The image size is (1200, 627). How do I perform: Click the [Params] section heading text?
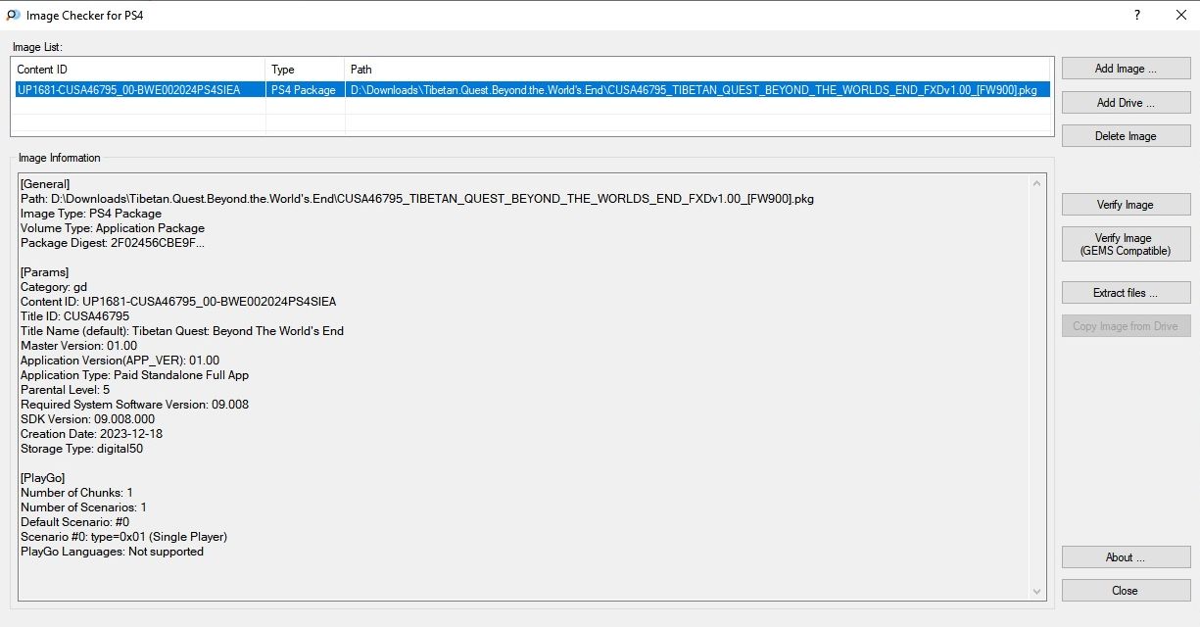pos(45,272)
